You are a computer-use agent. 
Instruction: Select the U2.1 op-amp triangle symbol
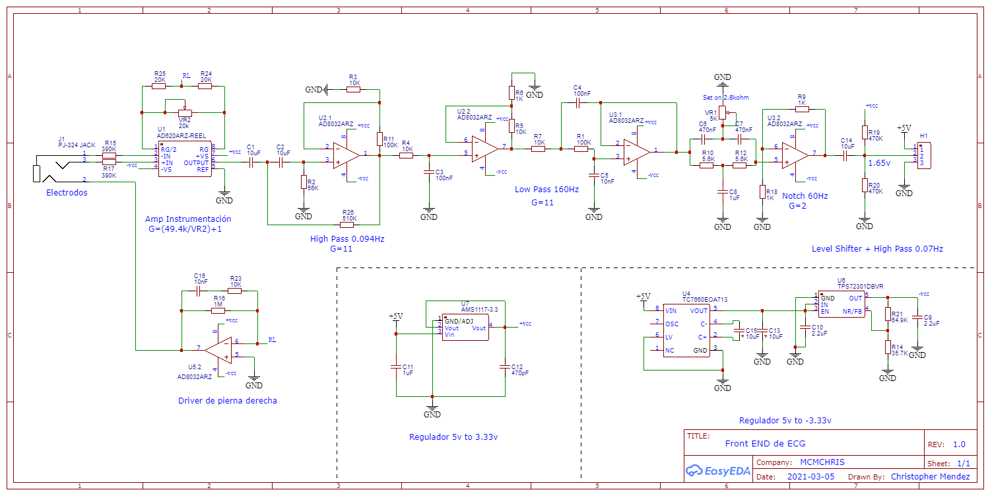(347, 155)
